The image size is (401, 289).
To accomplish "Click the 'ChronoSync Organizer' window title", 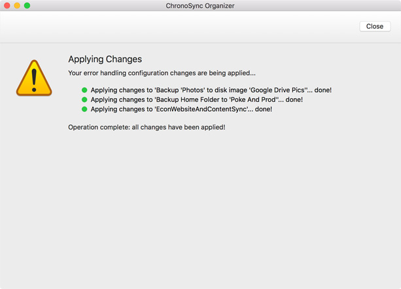I will (200, 6).
